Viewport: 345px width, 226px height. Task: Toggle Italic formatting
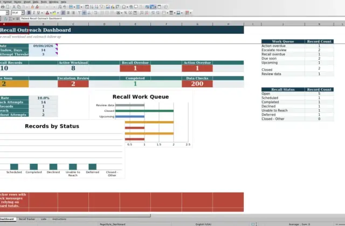[x=33, y=13]
